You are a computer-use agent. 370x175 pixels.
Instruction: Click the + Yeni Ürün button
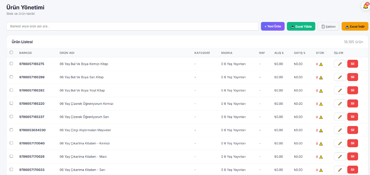point(272,26)
